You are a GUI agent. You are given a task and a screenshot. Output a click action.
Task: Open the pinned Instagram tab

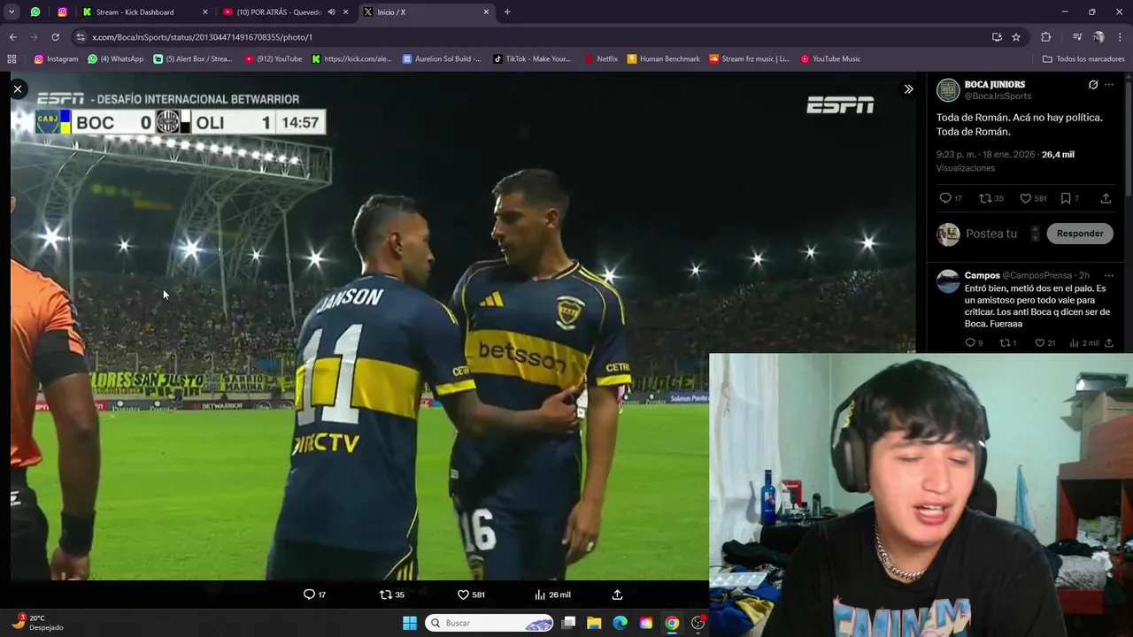[x=62, y=12]
